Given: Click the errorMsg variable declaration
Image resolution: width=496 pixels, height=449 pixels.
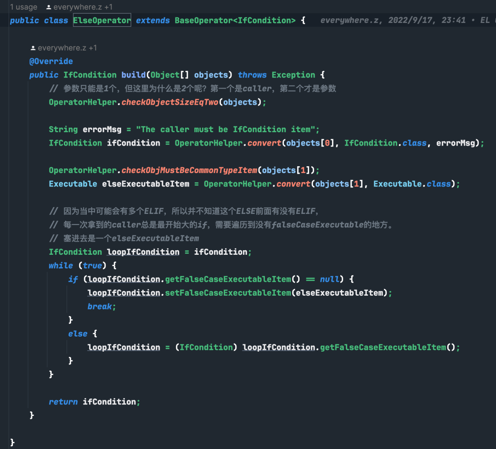Looking at the screenshot, I should coord(102,129).
